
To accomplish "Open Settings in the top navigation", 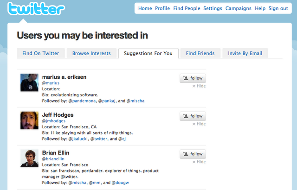I will point(213,8).
